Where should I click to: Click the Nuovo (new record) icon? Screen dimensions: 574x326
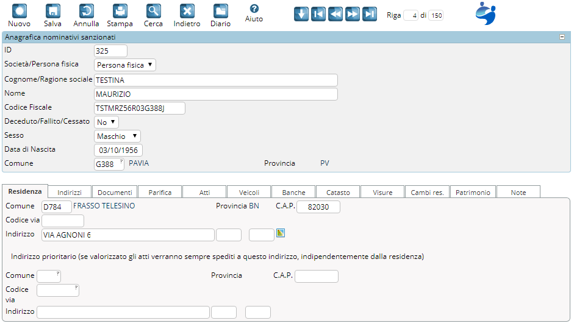pos(20,12)
